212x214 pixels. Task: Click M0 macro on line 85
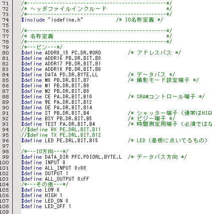click(x=48, y=80)
